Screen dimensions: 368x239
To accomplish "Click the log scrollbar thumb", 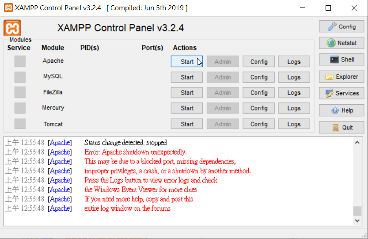I will click(357, 211).
